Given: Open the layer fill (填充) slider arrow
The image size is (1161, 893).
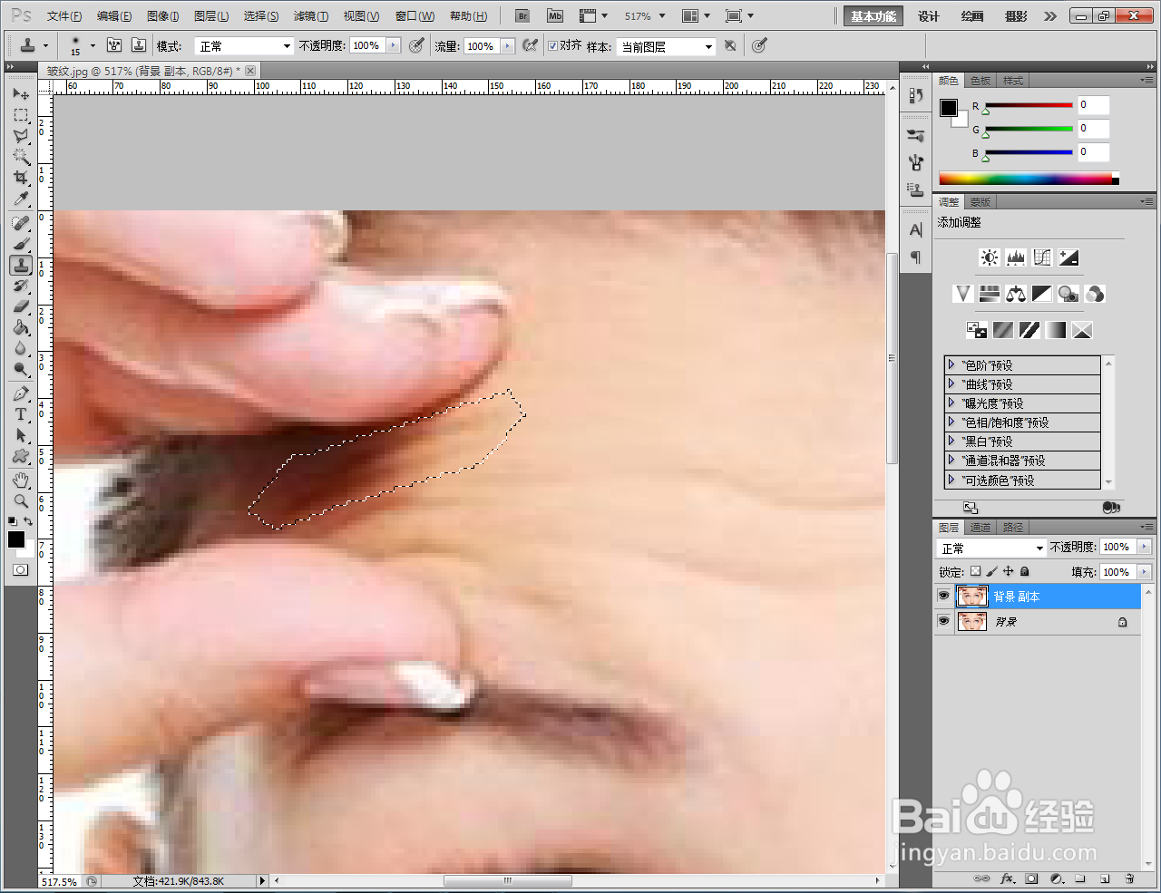Looking at the screenshot, I should pyautogui.click(x=1144, y=571).
